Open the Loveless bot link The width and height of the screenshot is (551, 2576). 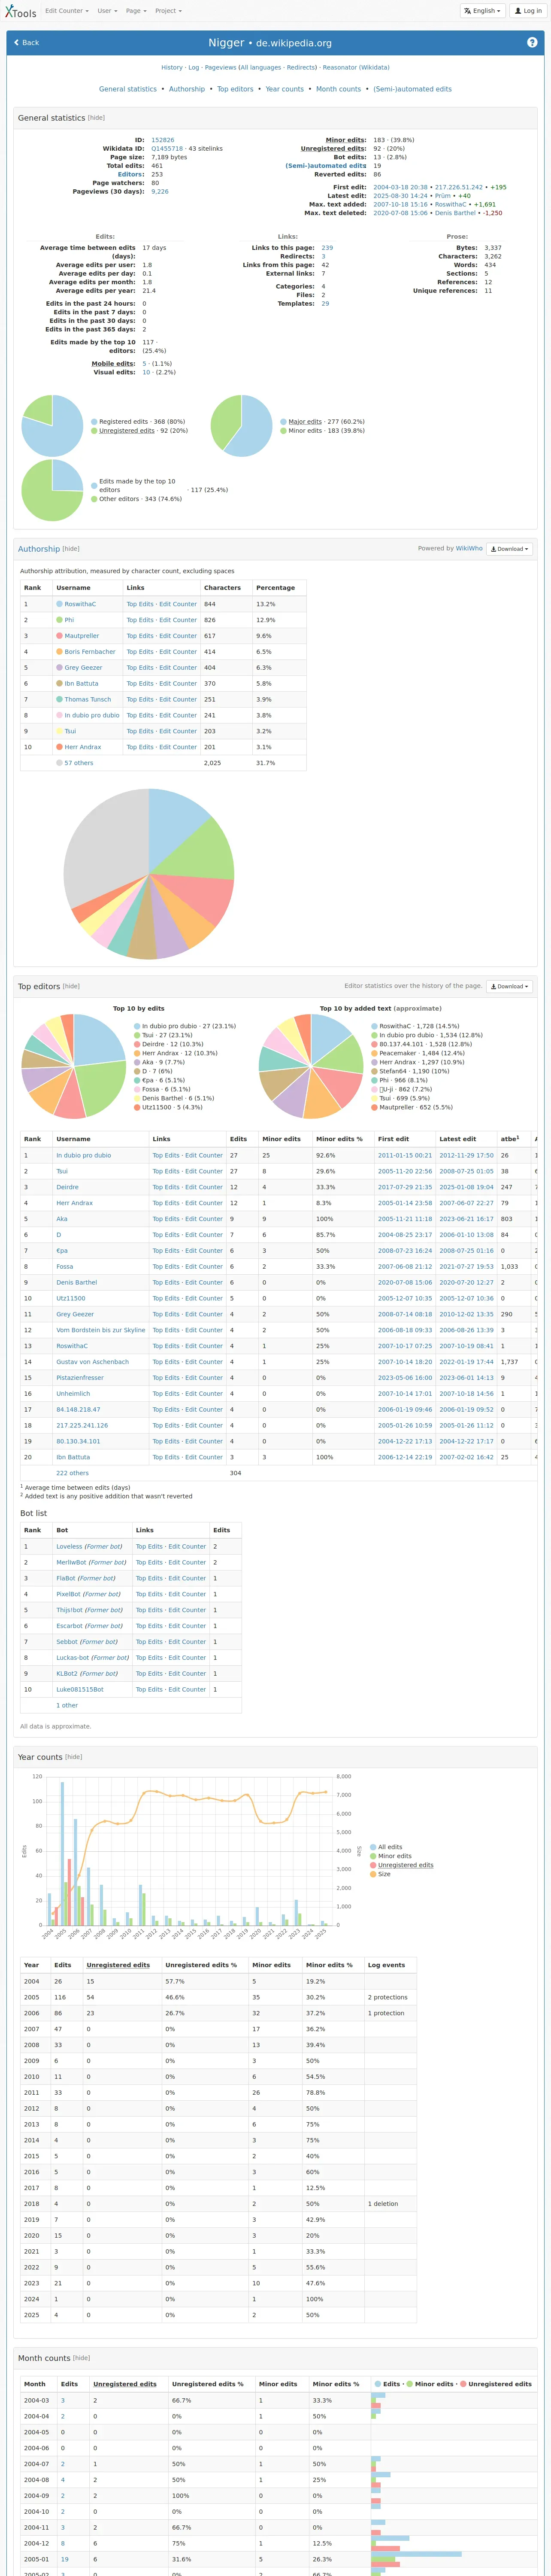tap(69, 1547)
